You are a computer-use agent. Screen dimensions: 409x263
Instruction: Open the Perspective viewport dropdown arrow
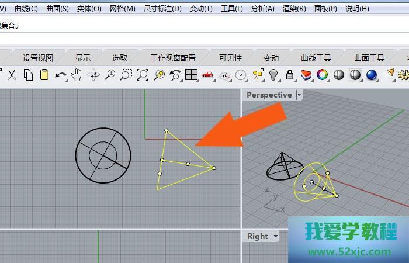[299, 95]
